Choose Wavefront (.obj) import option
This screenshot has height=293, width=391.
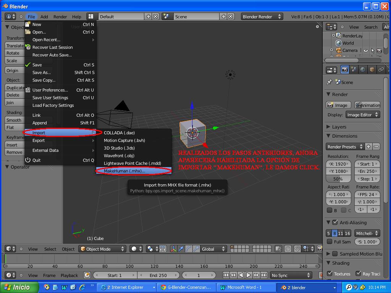(x=134, y=156)
